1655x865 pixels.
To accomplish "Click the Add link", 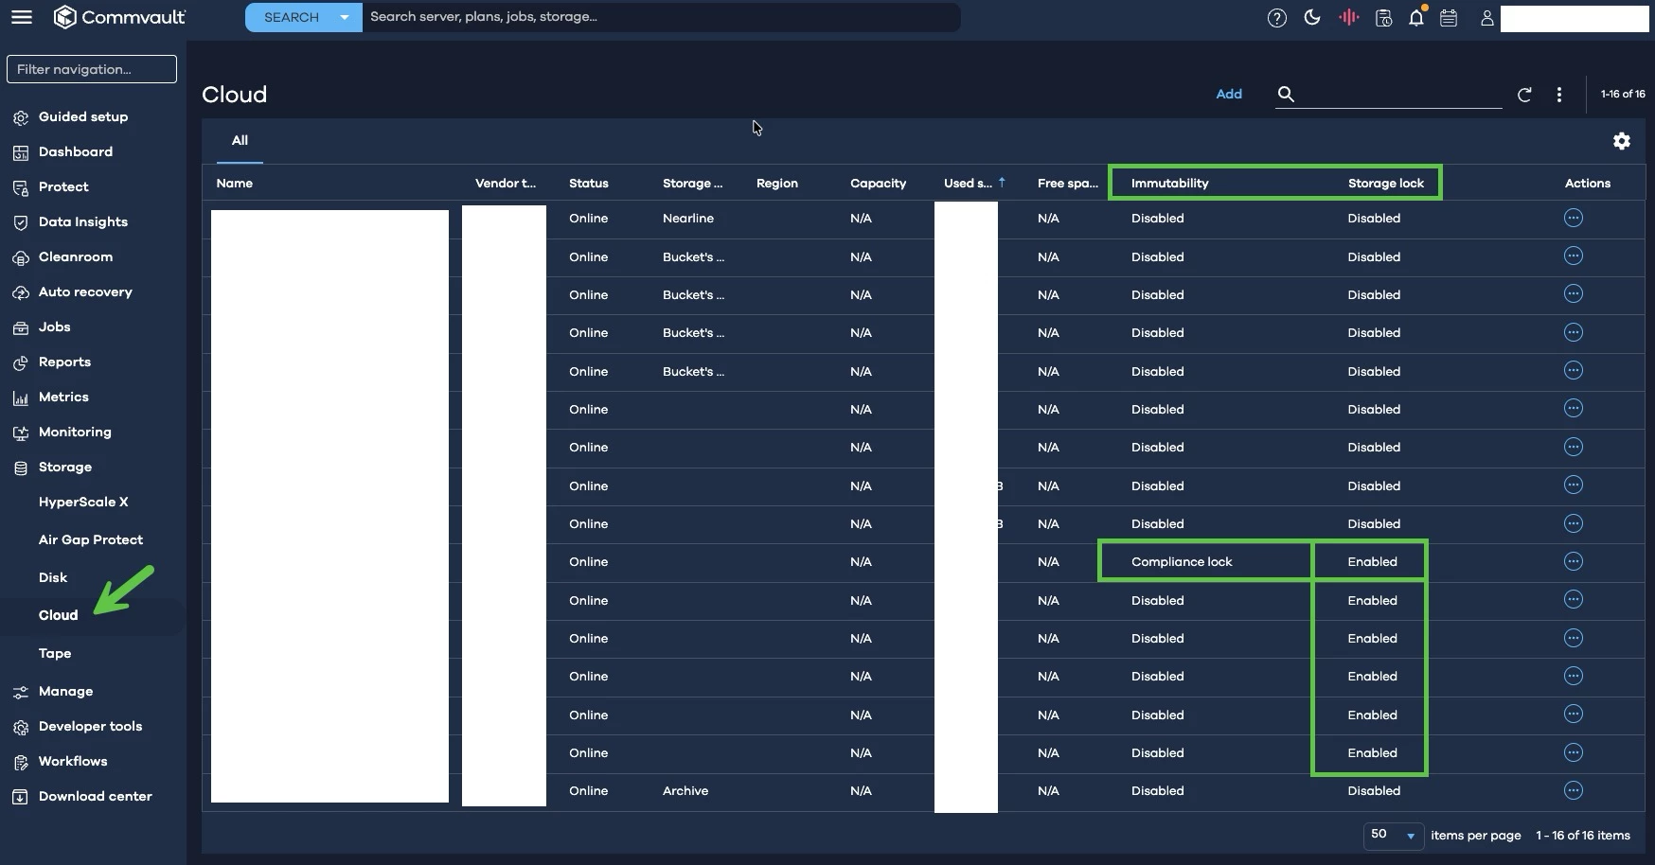I will point(1229,94).
